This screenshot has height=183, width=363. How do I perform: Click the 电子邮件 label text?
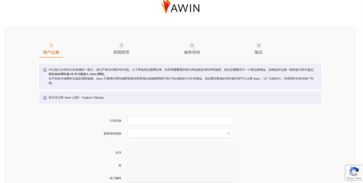click(116, 178)
